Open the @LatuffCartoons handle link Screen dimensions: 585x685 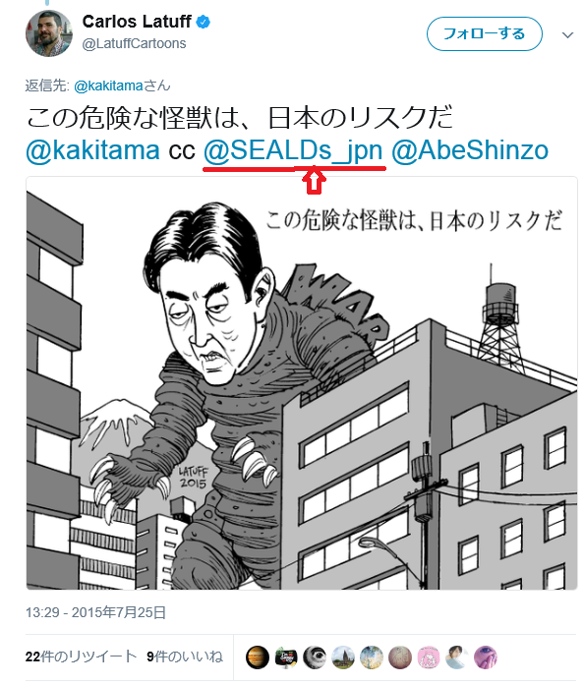(134, 43)
